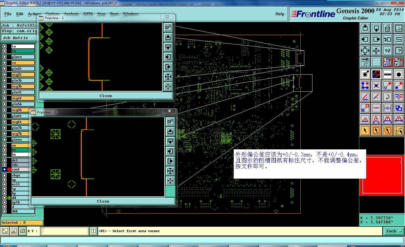Screen dimensions: 405x247
Task: Select the 'mpth' layer name
Action: pyautogui.click(x=20, y=202)
